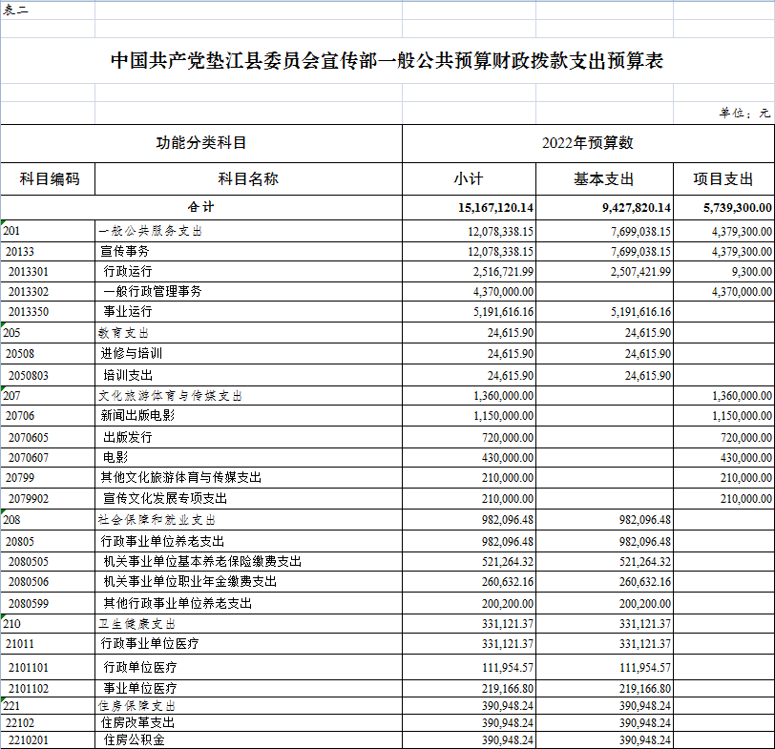Select the 电影 cell
This screenshot has height=749, width=775.
coord(248,457)
